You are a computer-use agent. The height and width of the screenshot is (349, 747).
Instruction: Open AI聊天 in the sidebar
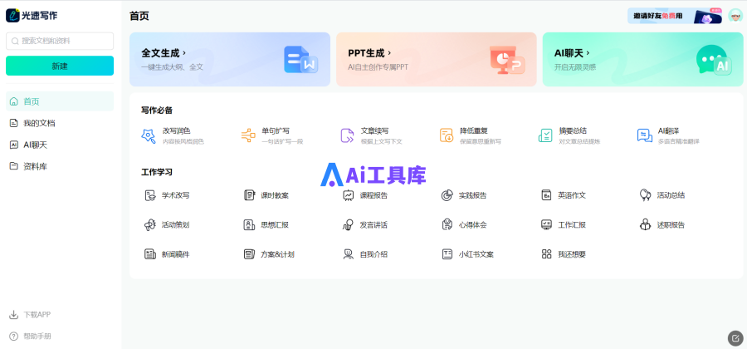click(x=60, y=145)
